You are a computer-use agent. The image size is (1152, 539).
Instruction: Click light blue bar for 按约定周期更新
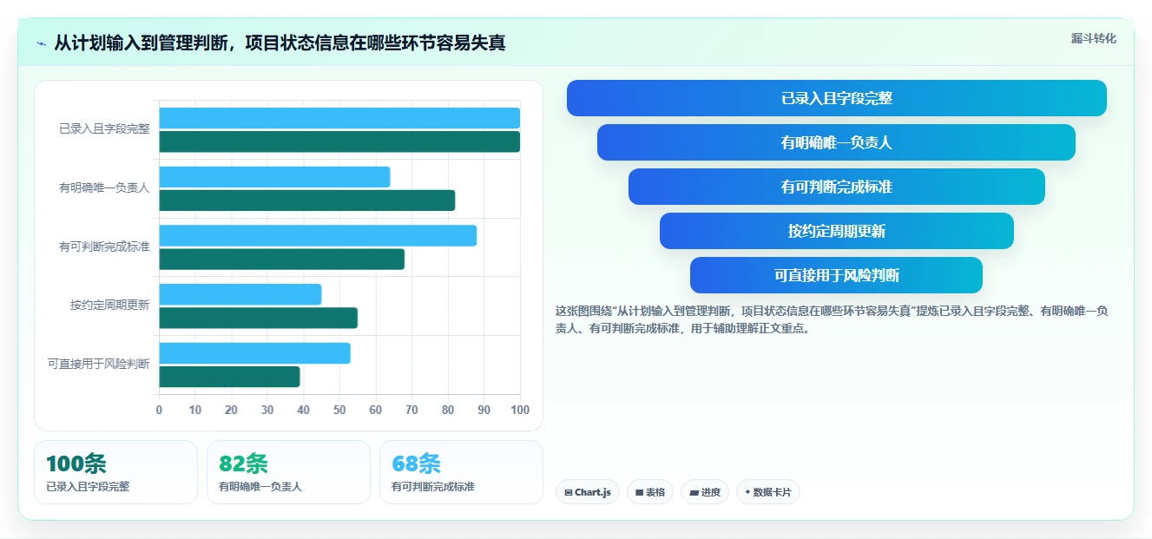click(x=240, y=294)
